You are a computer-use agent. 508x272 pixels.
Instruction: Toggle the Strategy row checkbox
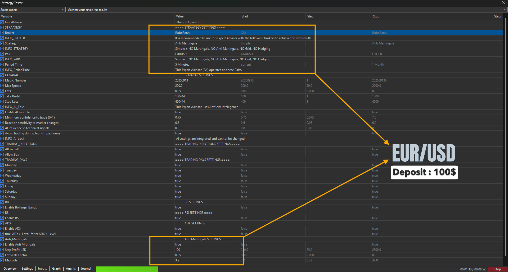coord(2,43)
